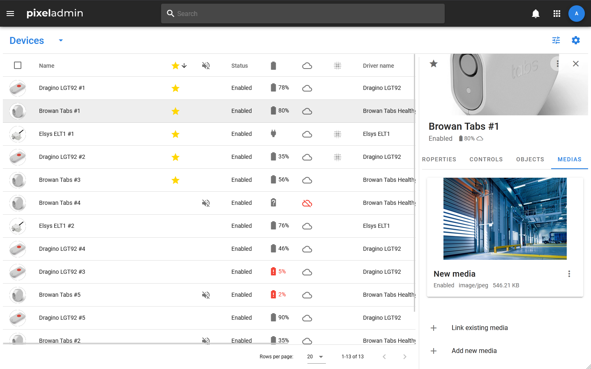Click the disconnected cloud icon for Browan Tabs #4
This screenshot has width=591, height=369.
(x=307, y=203)
